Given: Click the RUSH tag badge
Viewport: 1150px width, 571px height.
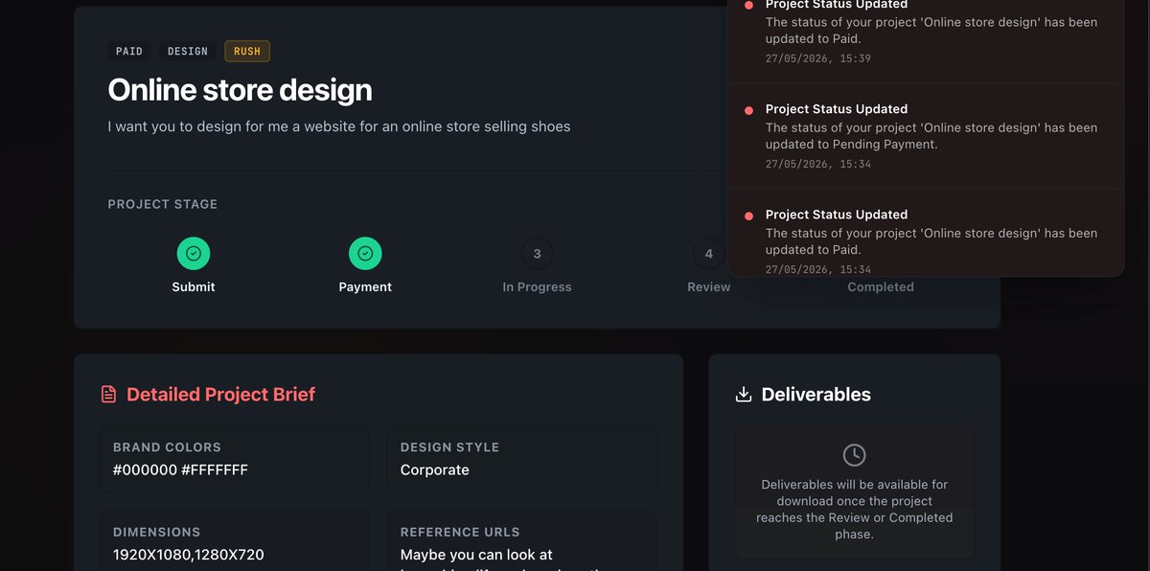Looking at the screenshot, I should (x=247, y=51).
